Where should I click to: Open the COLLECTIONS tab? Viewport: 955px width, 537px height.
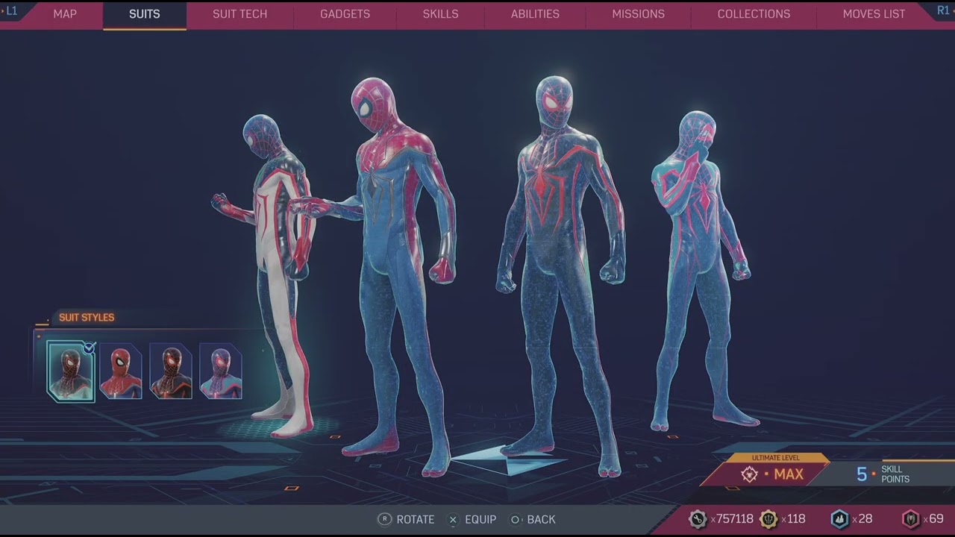[x=754, y=14]
